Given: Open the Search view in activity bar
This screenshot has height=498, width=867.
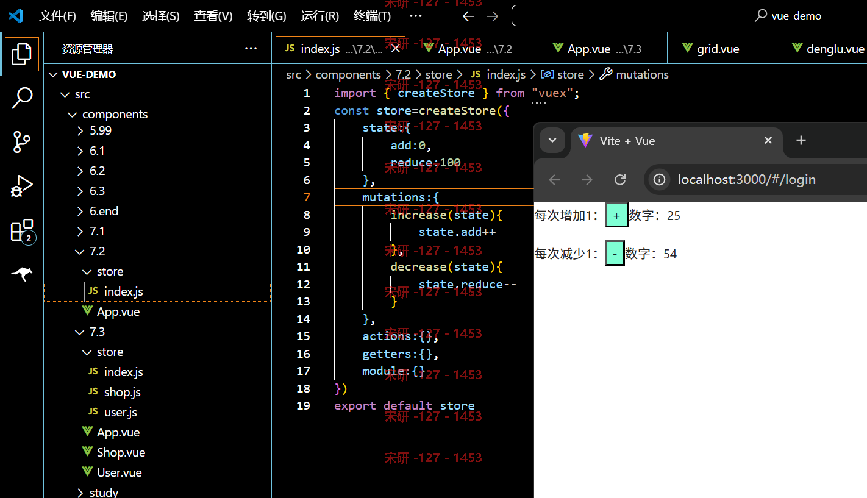Looking at the screenshot, I should (22, 98).
